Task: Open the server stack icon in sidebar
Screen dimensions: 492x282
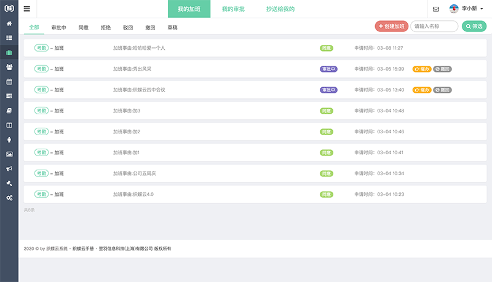Action: click(x=9, y=96)
